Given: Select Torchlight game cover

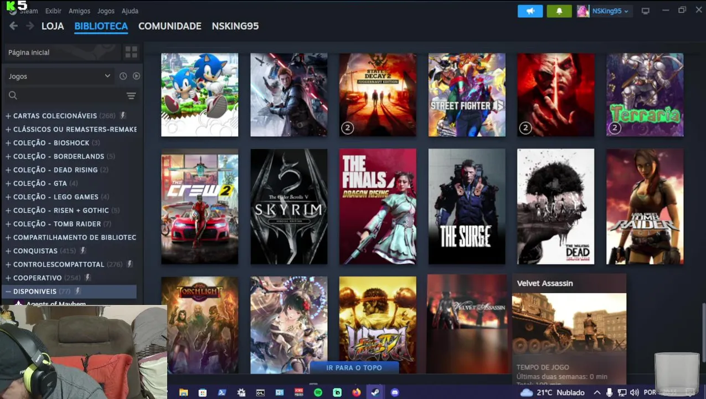Looking at the screenshot, I should (x=200, y=325).
